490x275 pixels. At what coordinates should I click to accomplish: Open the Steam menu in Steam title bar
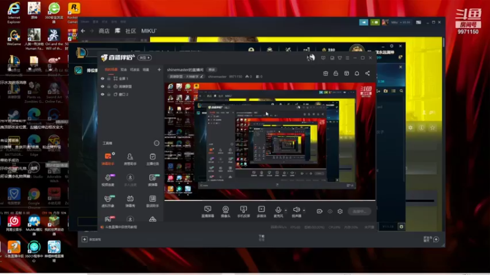85,22
